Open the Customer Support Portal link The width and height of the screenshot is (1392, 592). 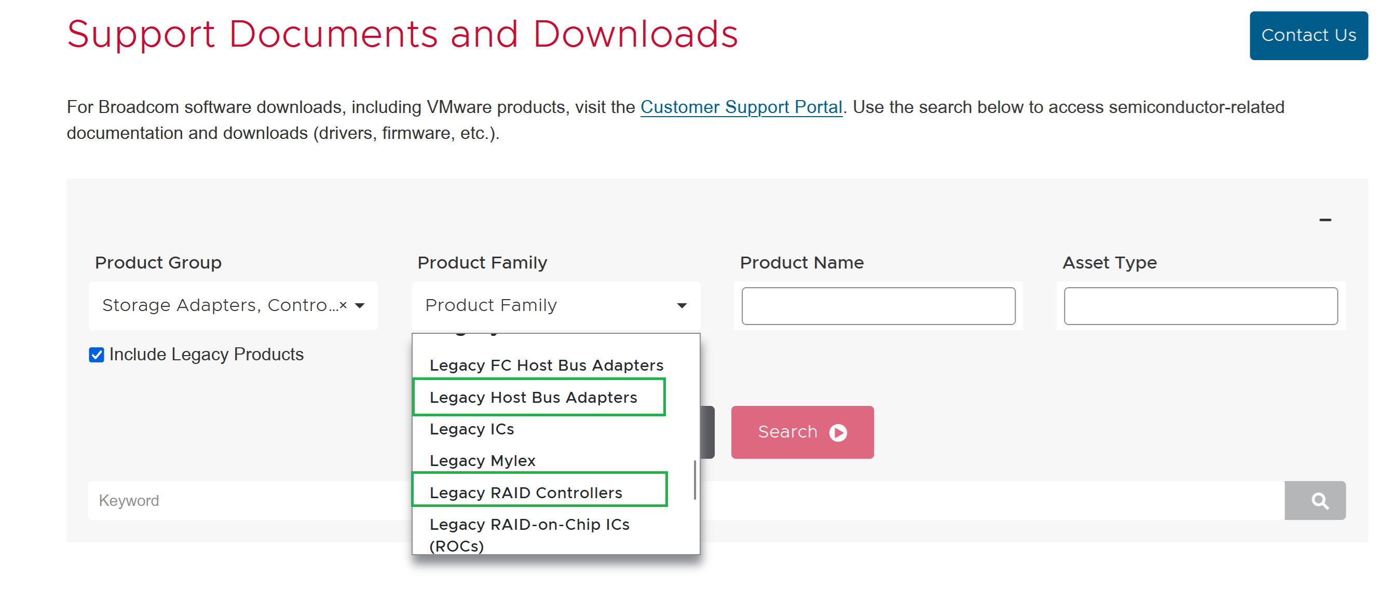pyautogui.click(x=740, y=107)
